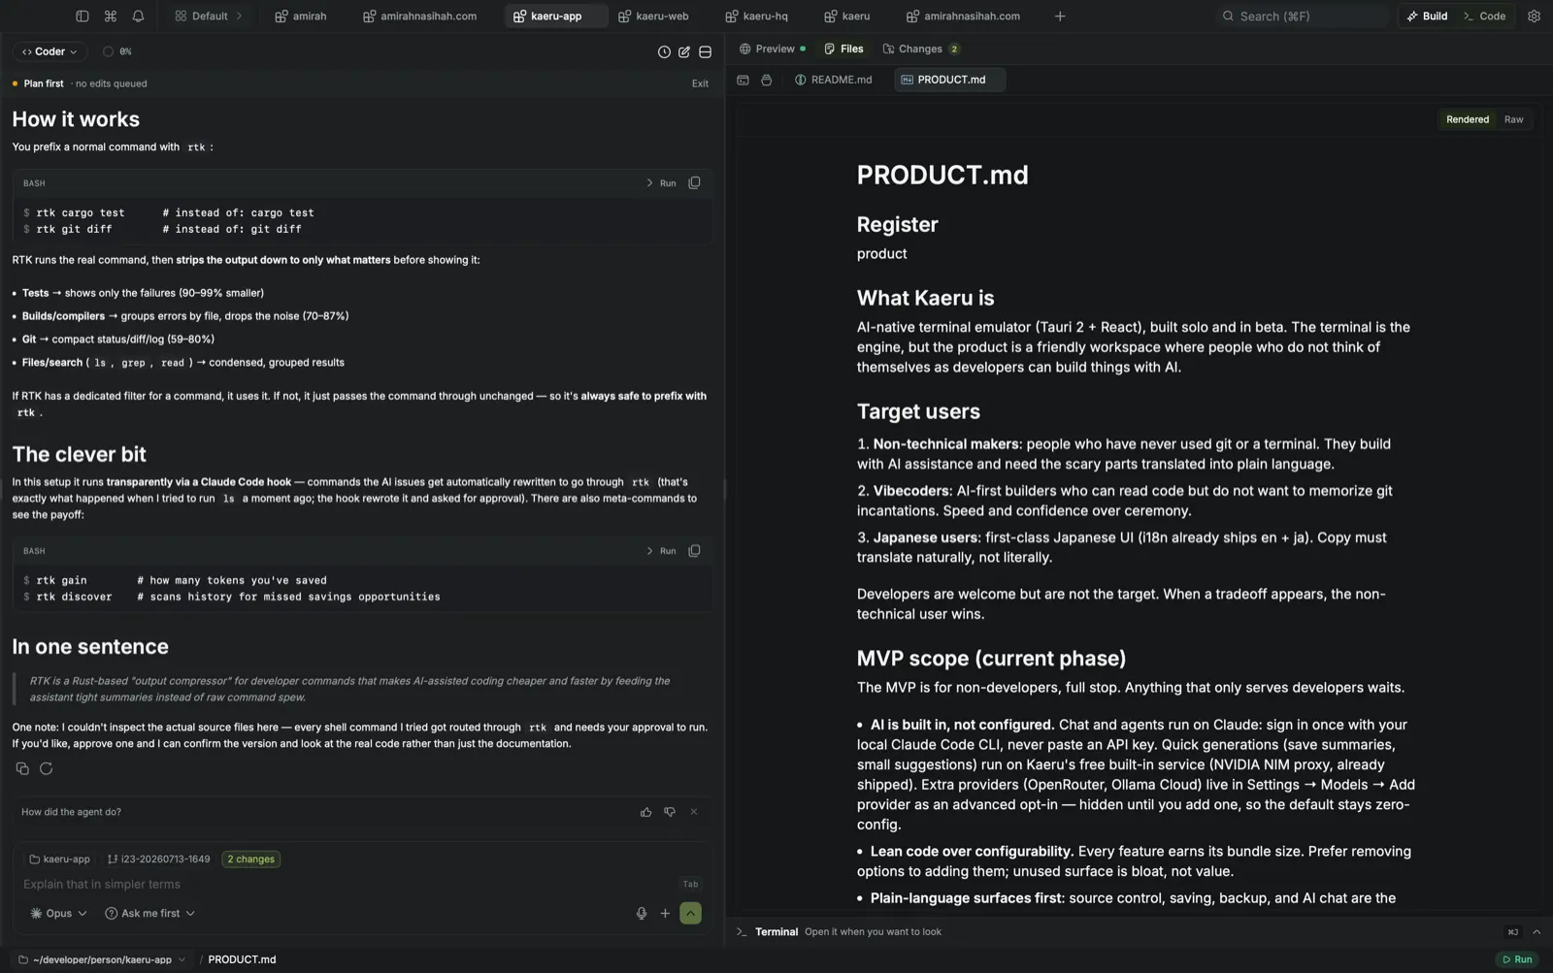The width and height of the screenshot is (1553, 973).
Task: Toggle the sidebar panel icon
Action: click(x=83, y=16)
